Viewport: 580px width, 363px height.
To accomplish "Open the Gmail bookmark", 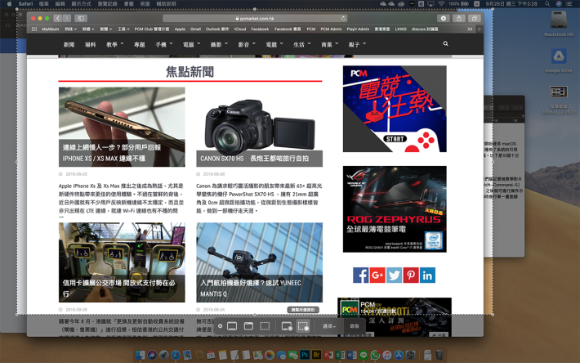I will pyautogui.click(x=195, y=29).
